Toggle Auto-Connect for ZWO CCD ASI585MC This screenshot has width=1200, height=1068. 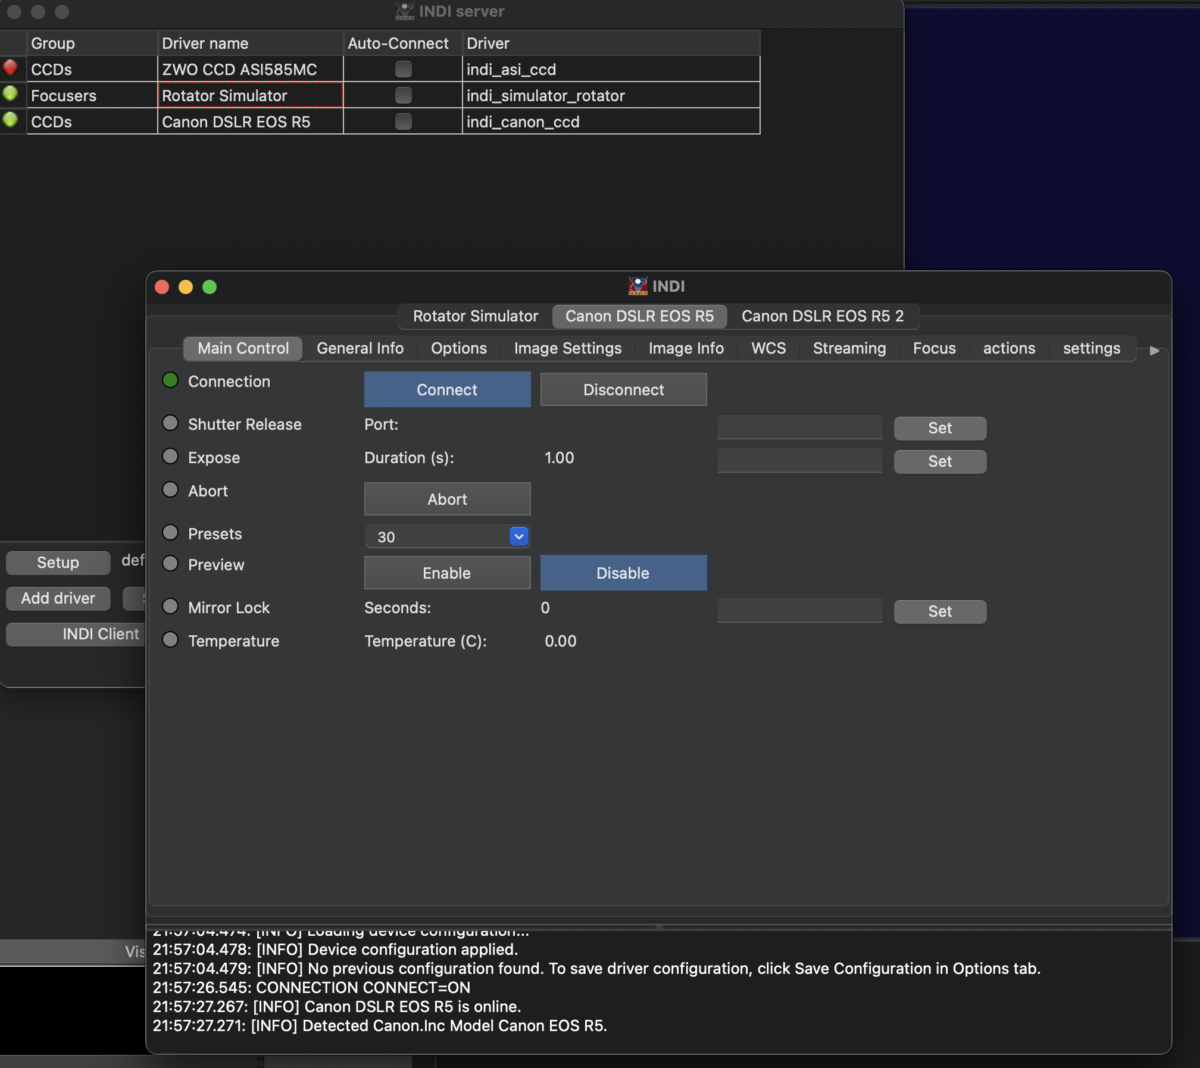[x=403, y=70]
